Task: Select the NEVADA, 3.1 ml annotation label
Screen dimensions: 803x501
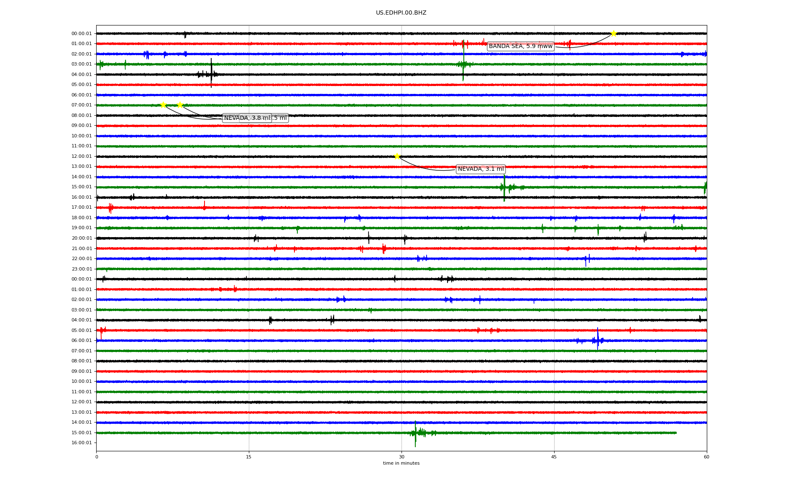Action: tap(481, 169)
